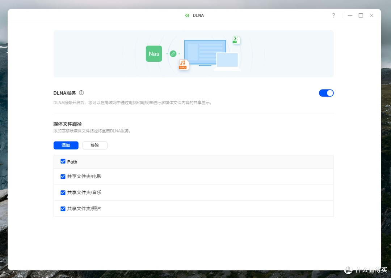Toggle the Path select-all checkbox
This screenshot has height=278, width=391.
coord(63,161)
